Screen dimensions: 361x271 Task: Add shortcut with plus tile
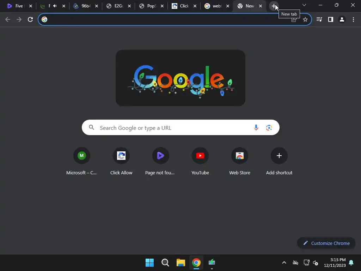click(x=279, y=161)
